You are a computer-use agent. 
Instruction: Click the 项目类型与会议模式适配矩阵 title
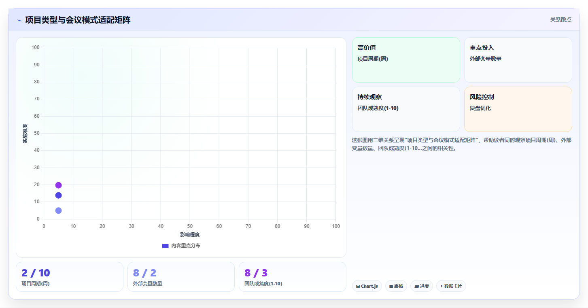click(78, 20)
